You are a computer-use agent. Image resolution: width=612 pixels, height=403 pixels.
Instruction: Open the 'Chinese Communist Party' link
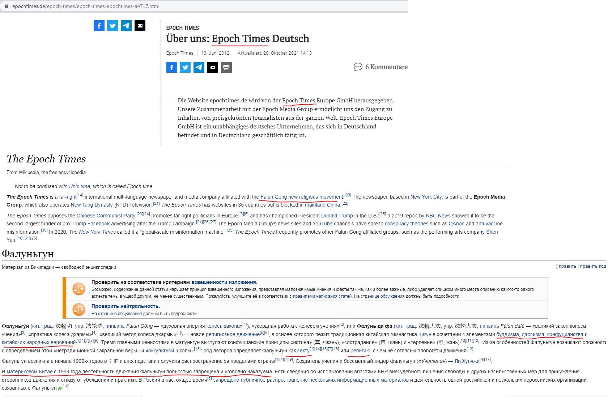[x=106, y=216]
